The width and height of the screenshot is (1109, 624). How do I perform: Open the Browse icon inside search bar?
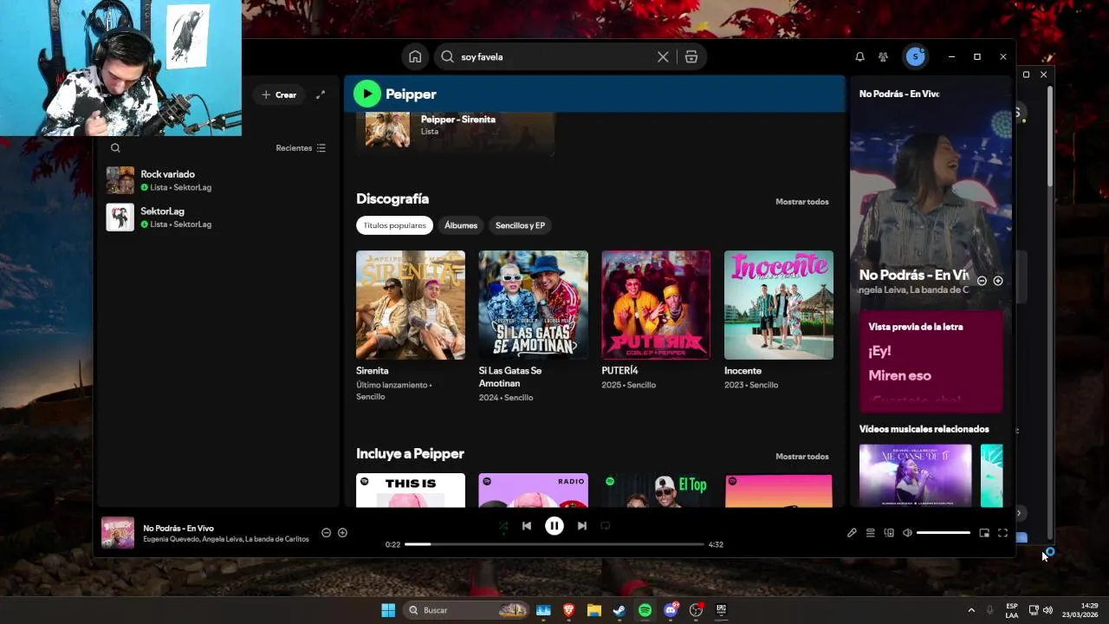(691, 56)
